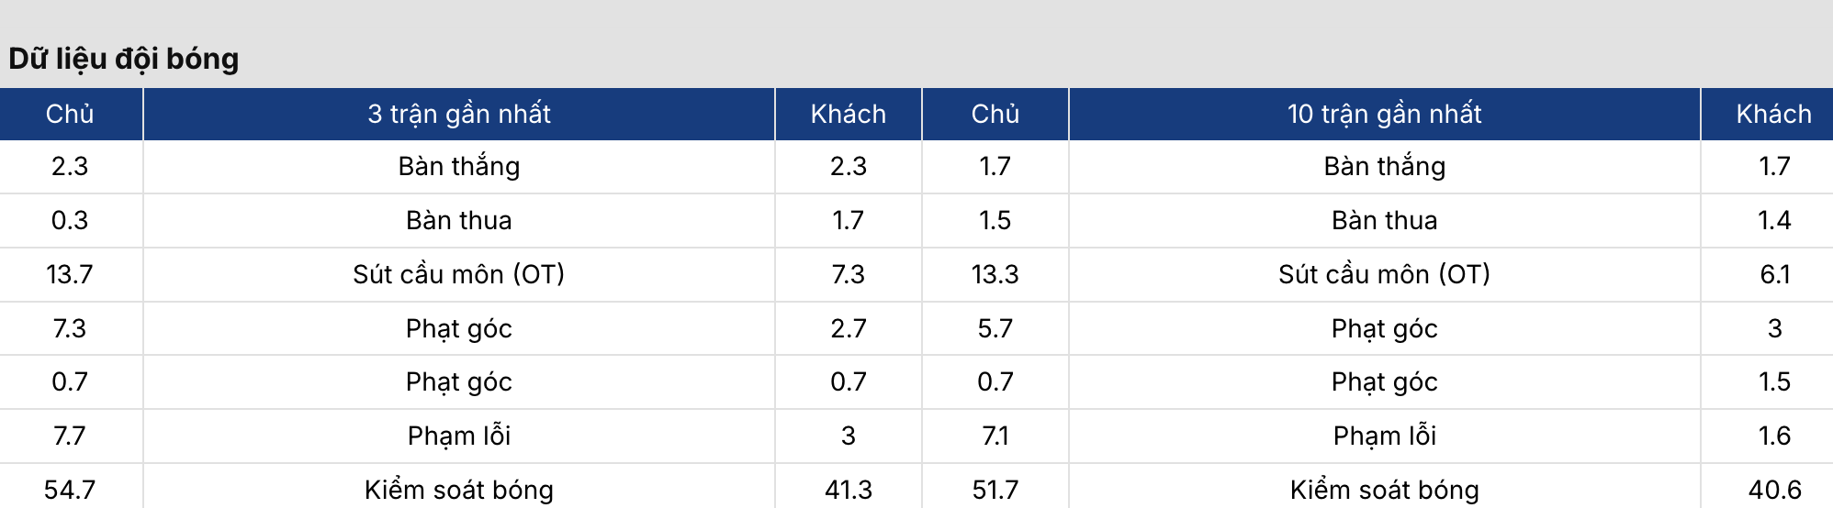Click the '10 trận gần nhất' column header
Screen dimensions: 1833x508
point(1384,114)
